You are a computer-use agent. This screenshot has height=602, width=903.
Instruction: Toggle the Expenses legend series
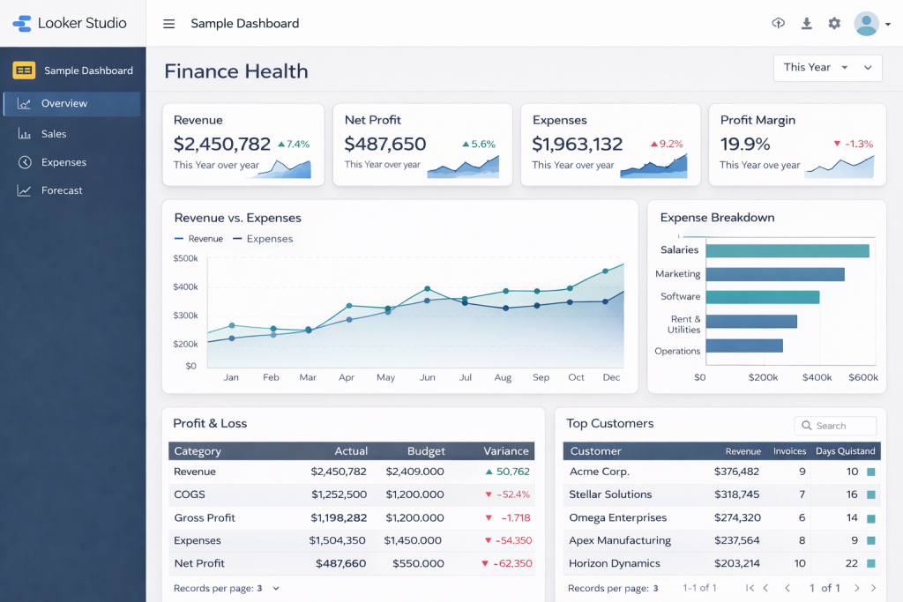(x=262, y=239)
